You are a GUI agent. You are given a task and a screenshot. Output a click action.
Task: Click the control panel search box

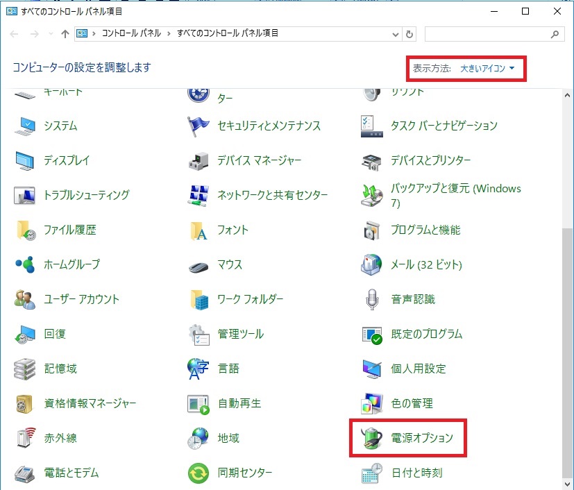[x=494, y=34]
